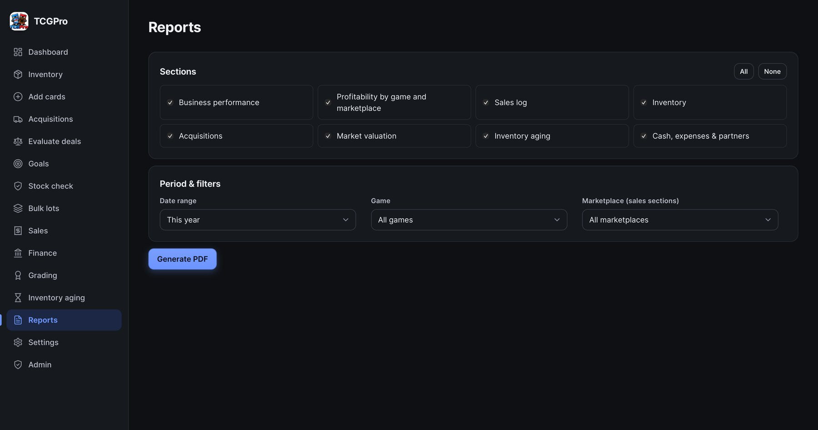The width and height of the screenshot is (818, 430).
Task: Click the Add cards plus-circle icon
Action: click(x=18, y=97)
